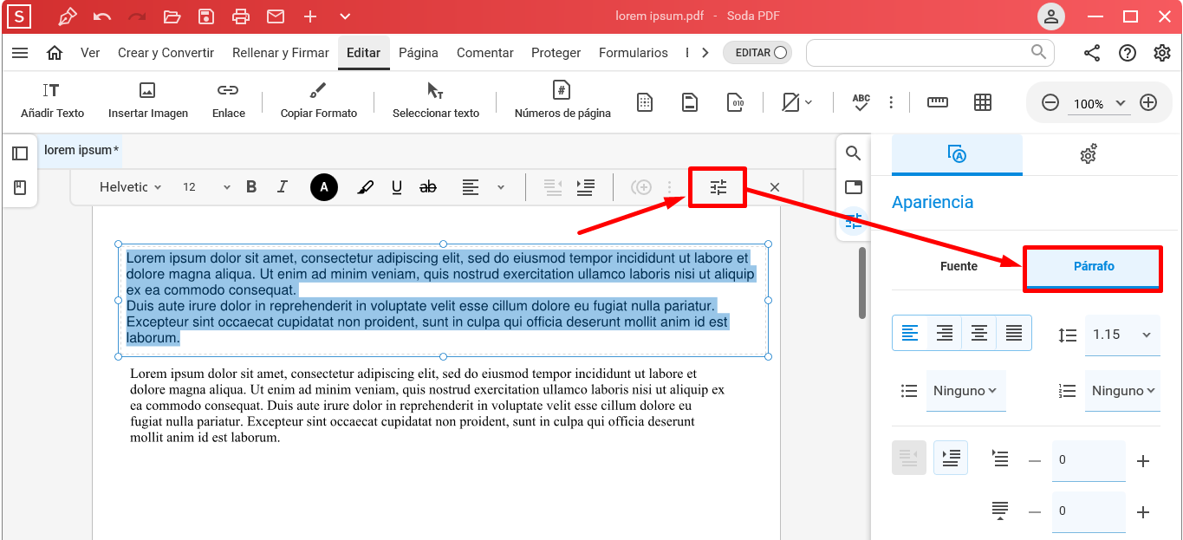
Task: Show more ribbon tabs arrow
Action: pos(705,53)
